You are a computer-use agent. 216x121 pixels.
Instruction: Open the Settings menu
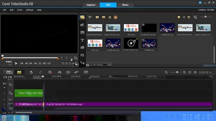coord(30,10)
